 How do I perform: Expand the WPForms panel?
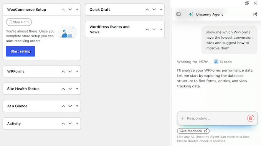(77, 72)
